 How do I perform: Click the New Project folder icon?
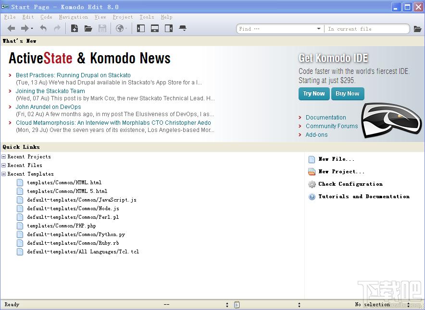[x=312, y=171]
